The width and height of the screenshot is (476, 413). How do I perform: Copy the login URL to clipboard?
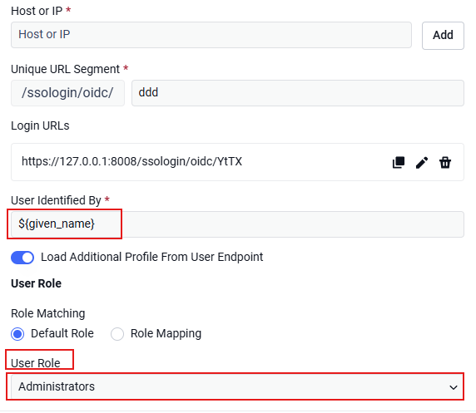point(398,162)
